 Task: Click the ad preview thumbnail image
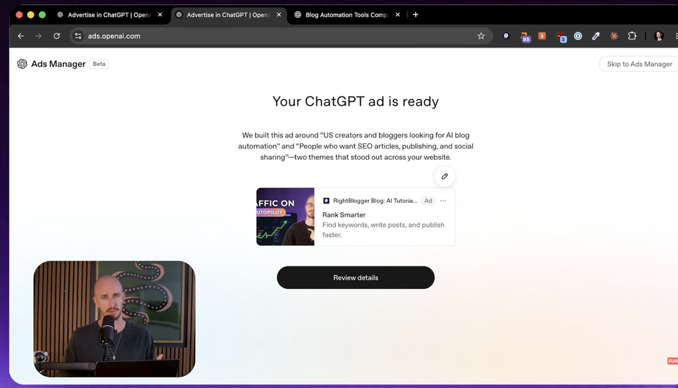285,217
